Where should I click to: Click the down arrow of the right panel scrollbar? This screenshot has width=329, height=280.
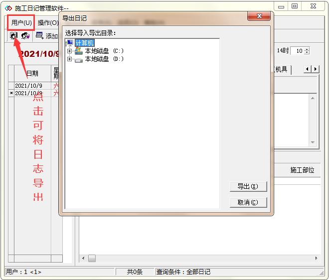313,142
